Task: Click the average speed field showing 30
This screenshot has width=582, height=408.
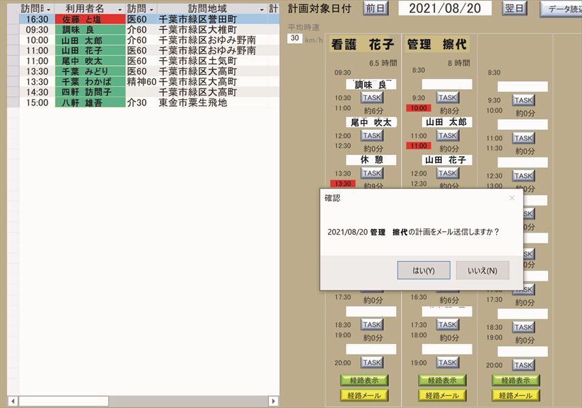Action: [295, 38]
